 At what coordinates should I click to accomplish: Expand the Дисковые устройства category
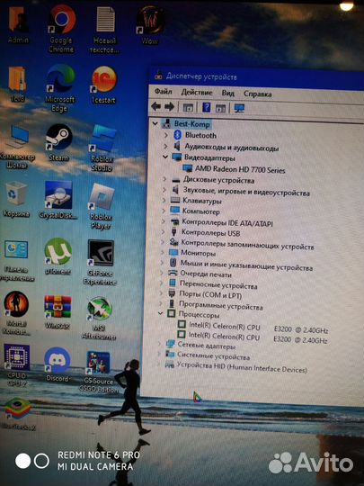(x=164, y=179)
